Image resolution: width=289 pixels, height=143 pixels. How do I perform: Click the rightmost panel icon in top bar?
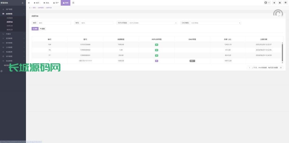pos(285,3)
